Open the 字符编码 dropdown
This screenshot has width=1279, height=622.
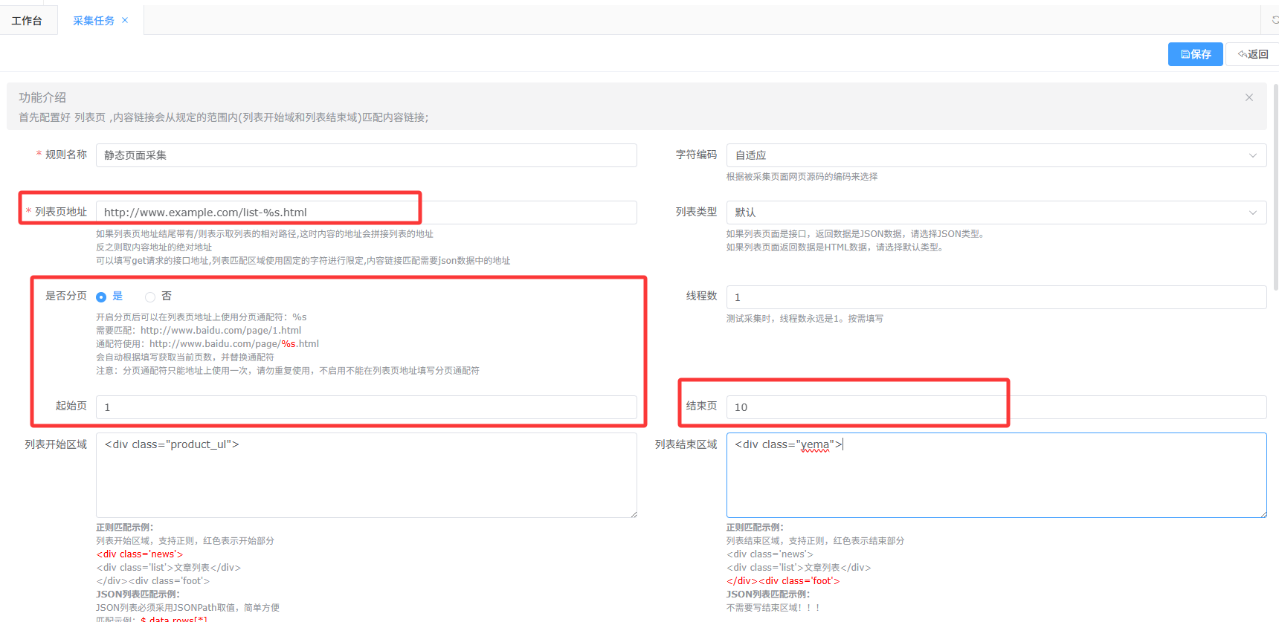996,155
